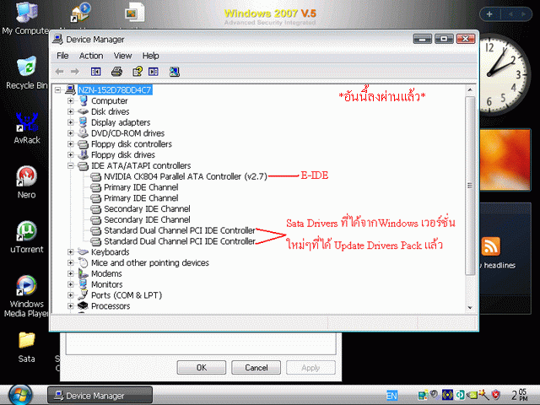Collapse the IDE ATA/ATAPI controllers category
The height and width of the screenshot is (405, 540).
coord(71,165)
